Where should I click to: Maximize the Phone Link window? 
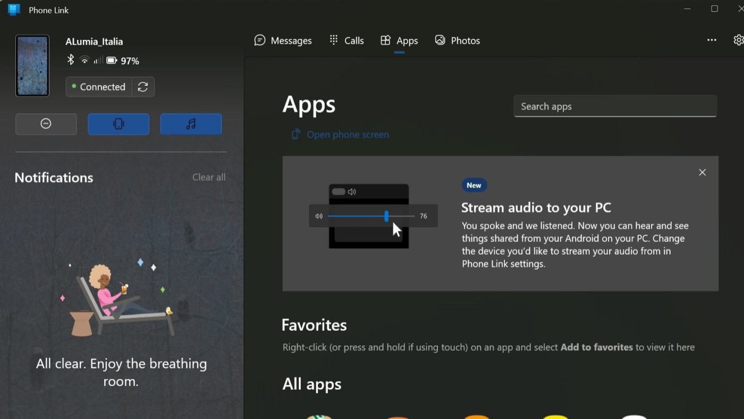pyautogui.click(x=715, y=9)
